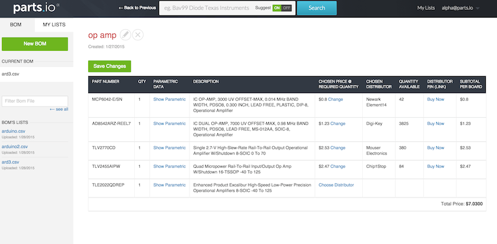Click the Created: 1/27/2015 text
Viewport: 497px width, 244px height.
tap(106, 47)
